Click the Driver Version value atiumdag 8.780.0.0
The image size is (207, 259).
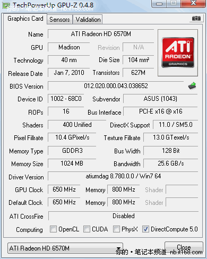[x=123, y=176]
